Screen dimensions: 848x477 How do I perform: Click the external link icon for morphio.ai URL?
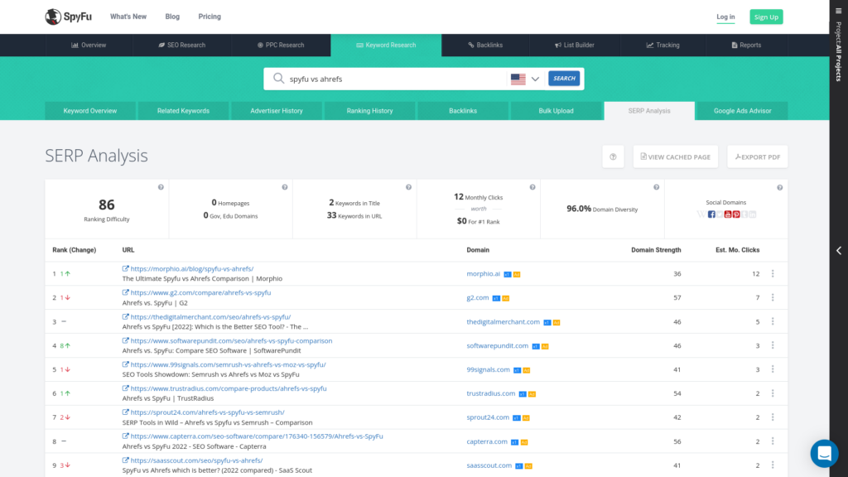coord(126,268)
